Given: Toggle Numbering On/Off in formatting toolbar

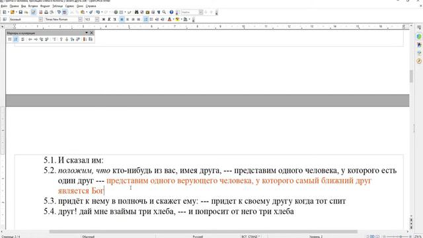Looking at the screenshot, I should click(x=145, y=19).
